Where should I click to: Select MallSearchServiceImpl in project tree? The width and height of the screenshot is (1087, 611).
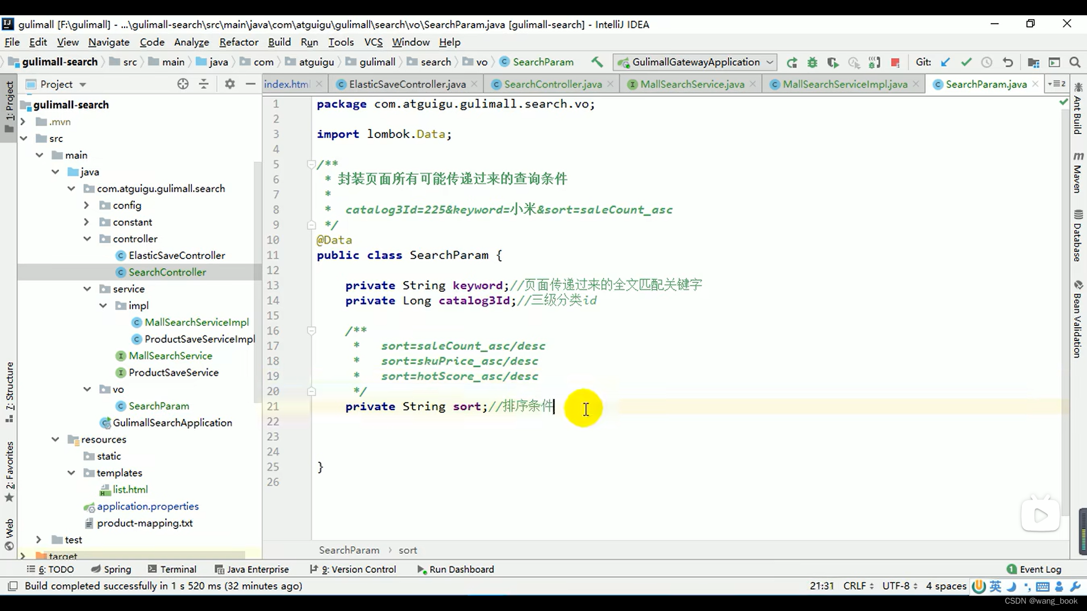pos(196,322)
